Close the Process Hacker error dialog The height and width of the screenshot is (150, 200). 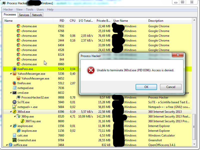[x=178, y=55]
